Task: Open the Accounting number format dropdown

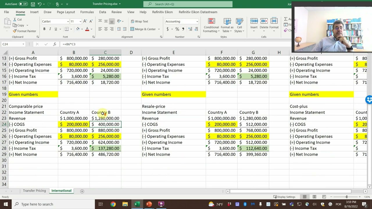Action: click(x=197, y=21)
